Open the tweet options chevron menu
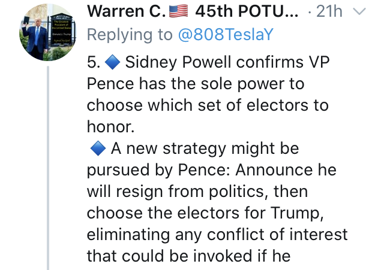Screen dimensions: 384x270 click(359, 11)
